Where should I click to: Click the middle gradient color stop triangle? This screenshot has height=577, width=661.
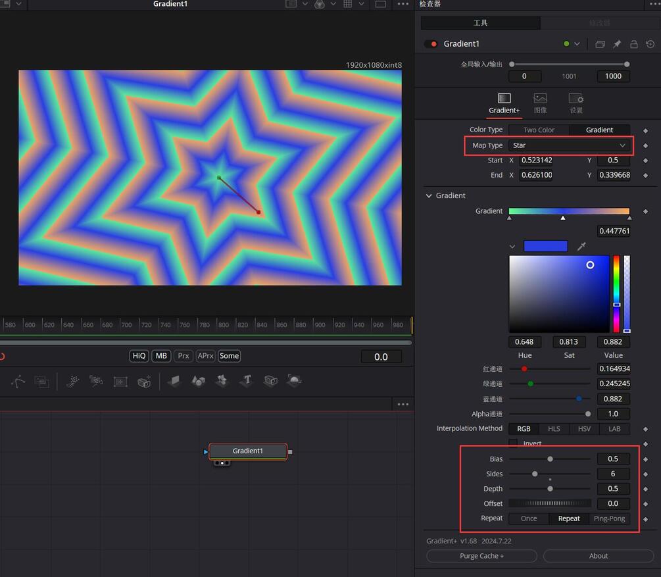(x=563, y=218)
